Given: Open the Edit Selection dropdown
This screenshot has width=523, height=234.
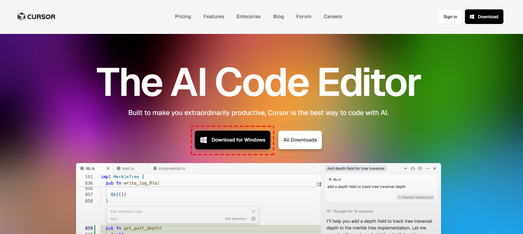Looking at the screenshot, I should pyautogui.click(x=237, y=219).
